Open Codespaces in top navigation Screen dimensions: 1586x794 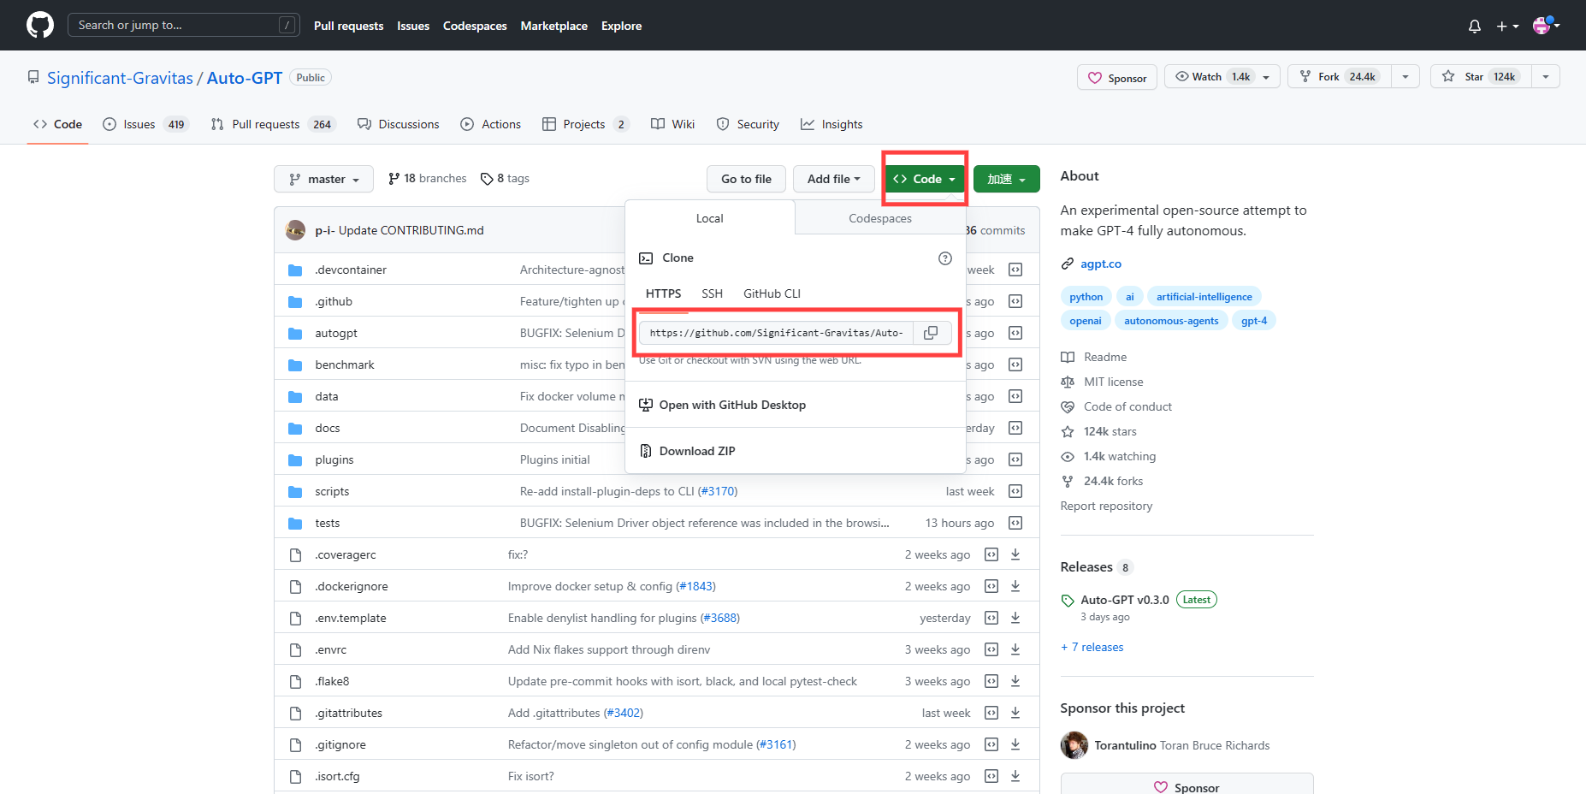click(x=475, y=26)
